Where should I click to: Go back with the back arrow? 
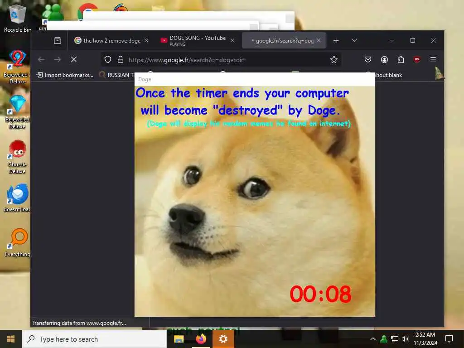point(41,59)
